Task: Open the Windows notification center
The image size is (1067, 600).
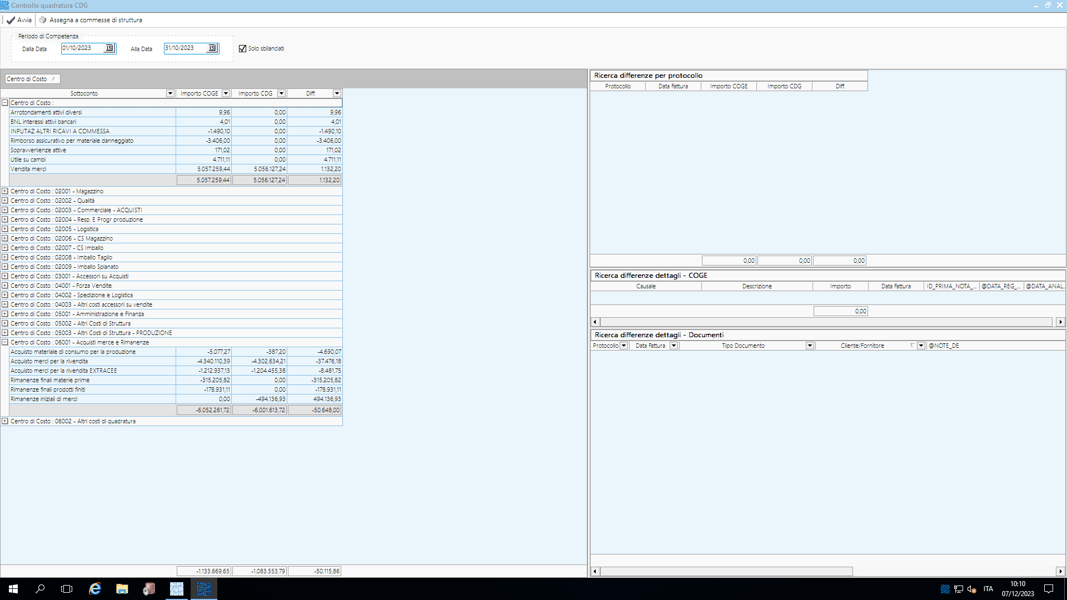Action: [x=1049, y=589]
